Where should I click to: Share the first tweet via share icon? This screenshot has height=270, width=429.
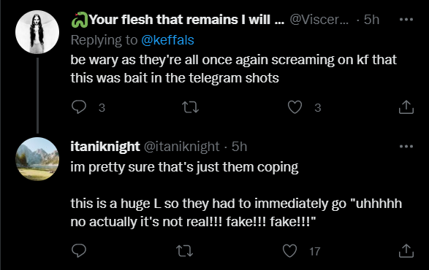(x=406, y=107)
